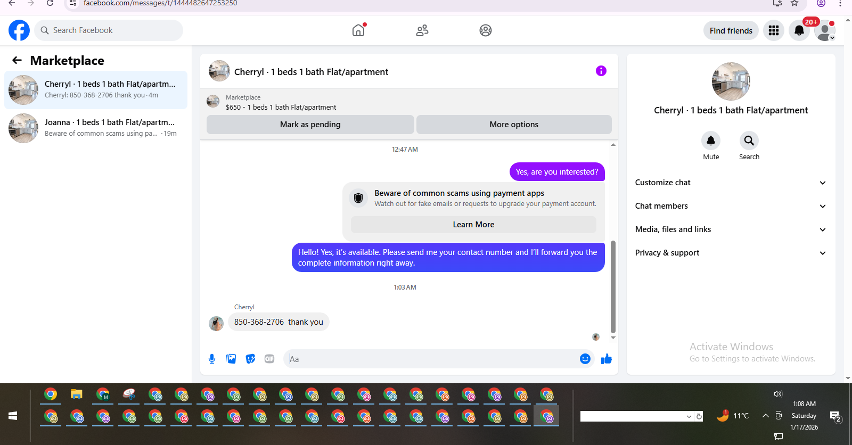852x445 pixels.
Task: Focus the Search Facebook field
Action: pyautogui.click(x=109, y=30)
